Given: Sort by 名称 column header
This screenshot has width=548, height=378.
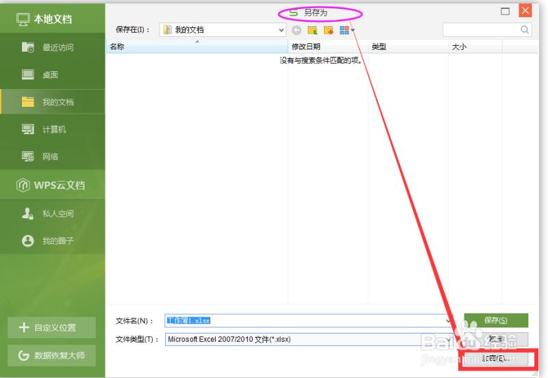Looking at the screenshot, I should pyautogui.click(x=197, y=47).
